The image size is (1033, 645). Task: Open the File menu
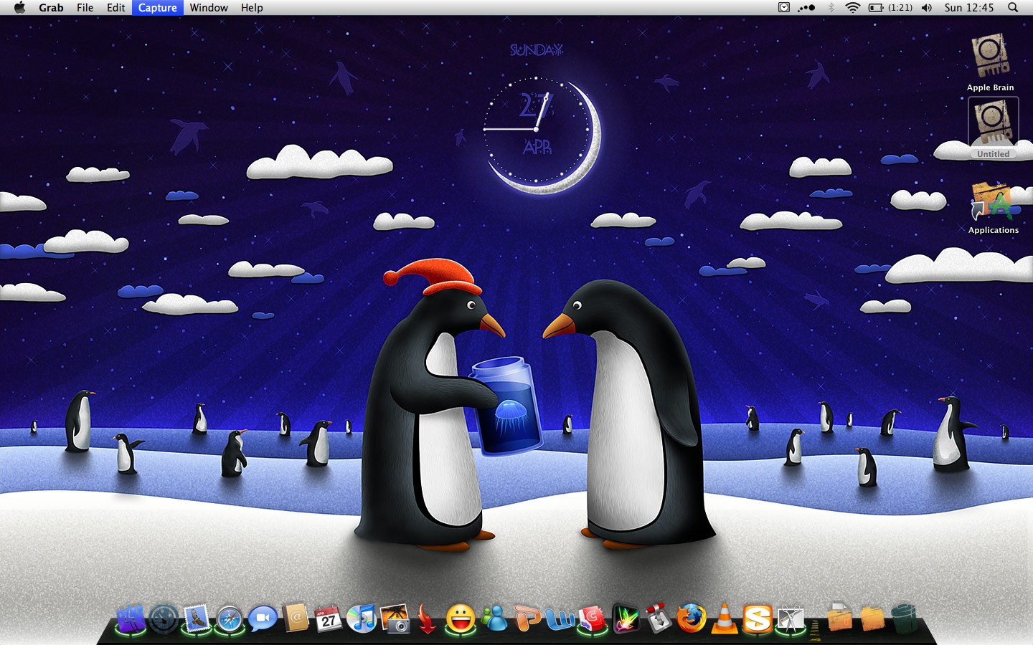pyautogui.click(x=85, y=8)
